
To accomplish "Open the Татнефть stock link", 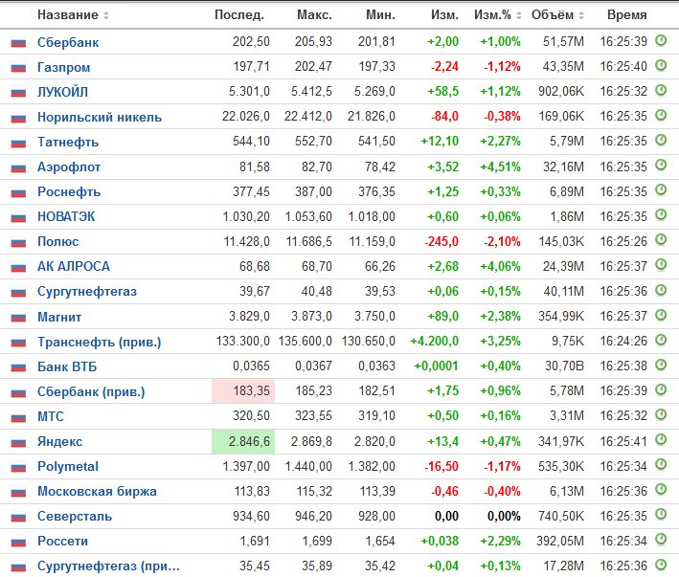I will point(68,142).
